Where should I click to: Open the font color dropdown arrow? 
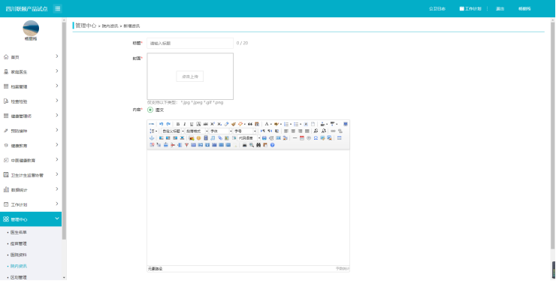pos(271,124)
